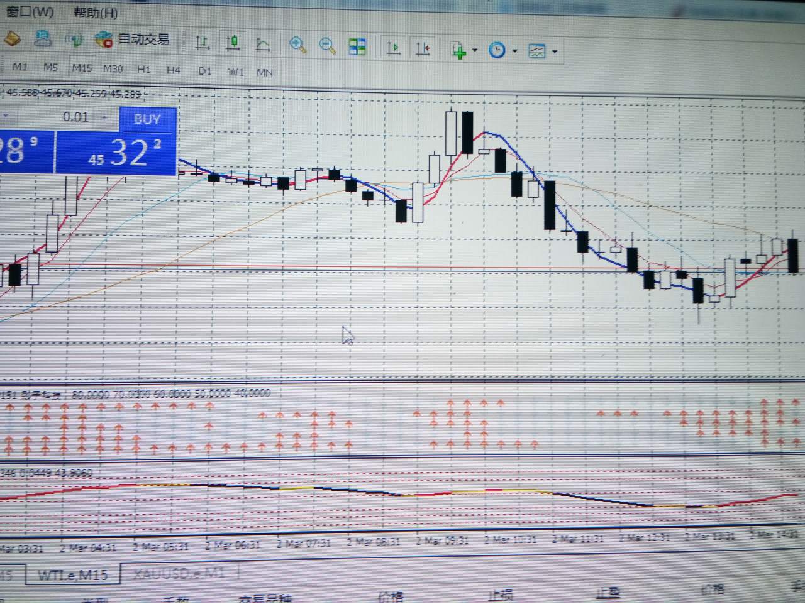Viewport: 805px width, 603px height.
Task: Switch to XAUUSD.e,M1 chart tab
Action: pyautogui.click(x=179, y=573)
